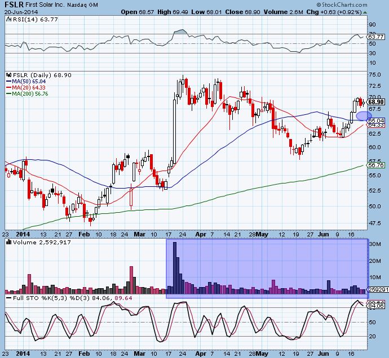Click the black line icon before Full STO

tap(9, 298)
